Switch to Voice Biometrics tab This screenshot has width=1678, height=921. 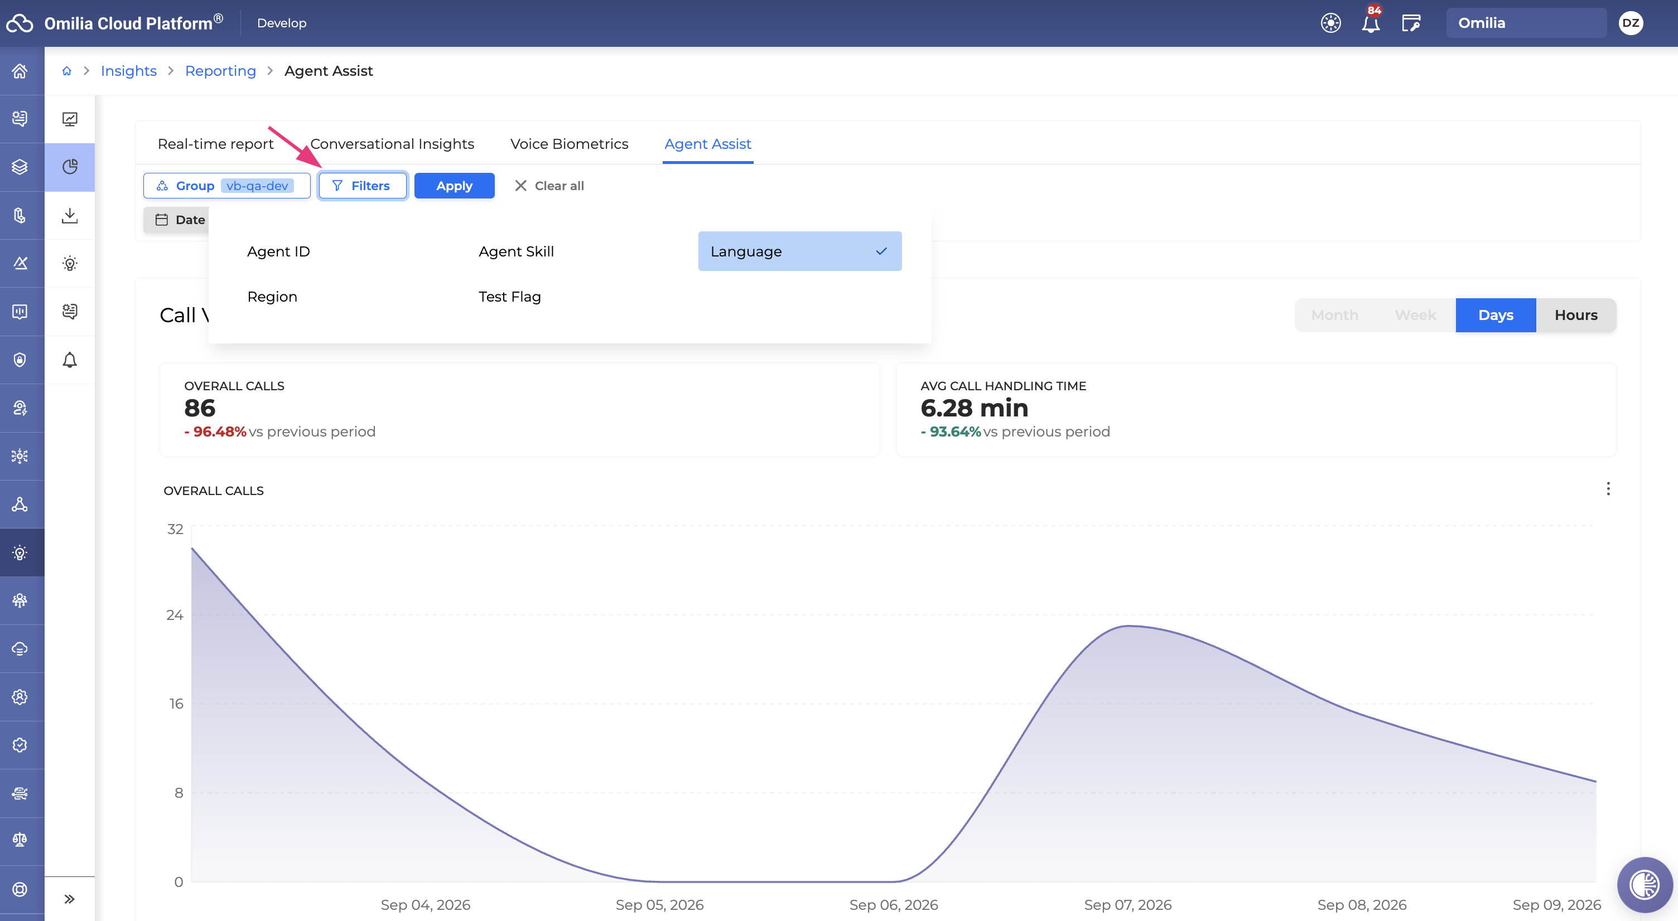point(570,144)
